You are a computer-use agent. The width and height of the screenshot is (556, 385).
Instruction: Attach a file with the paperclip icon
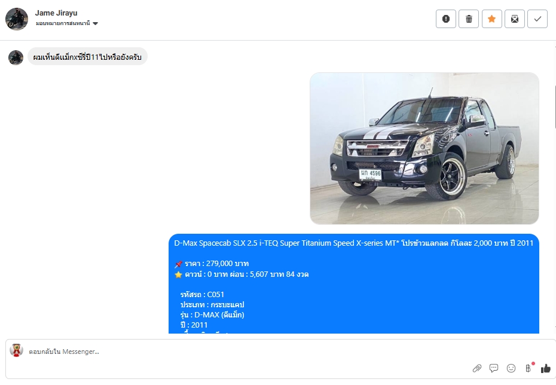coord(477,368)
